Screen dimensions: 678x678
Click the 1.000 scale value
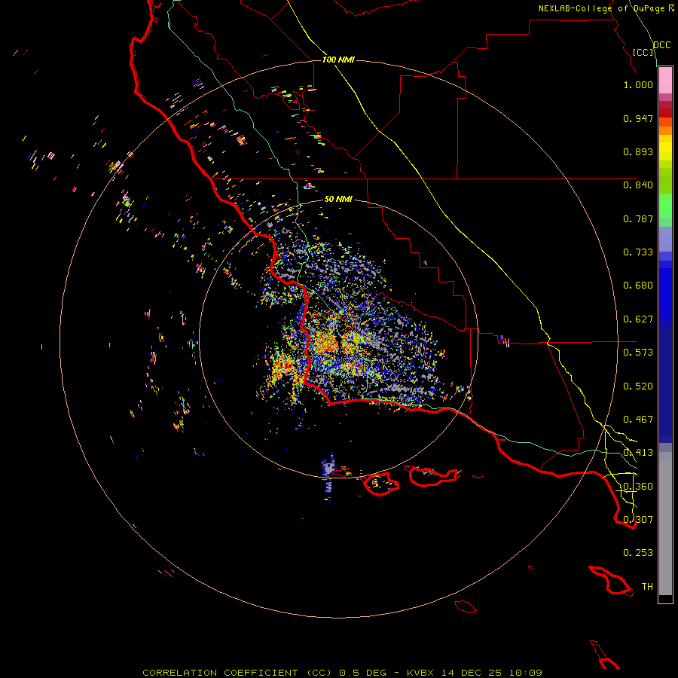(638, 84)
